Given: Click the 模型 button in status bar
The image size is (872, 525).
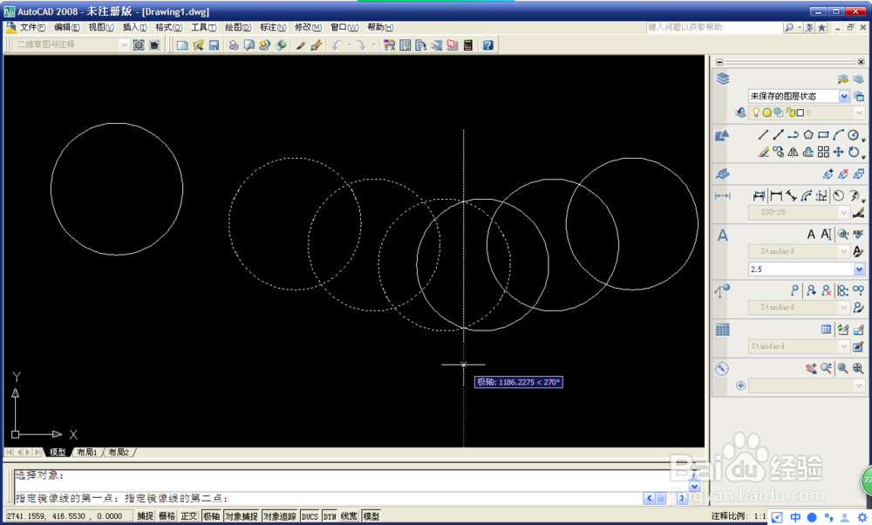Looking at the screenshot, I should click(x=371, y=516).
